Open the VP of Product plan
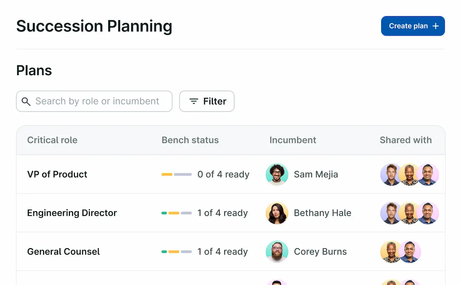461x285 pixels. tap(57, 174)
